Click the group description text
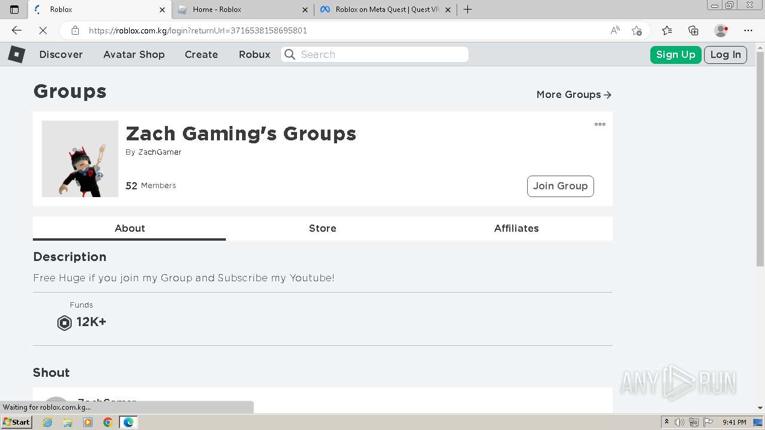Screen dimensions: 765x430 point(183,278)
